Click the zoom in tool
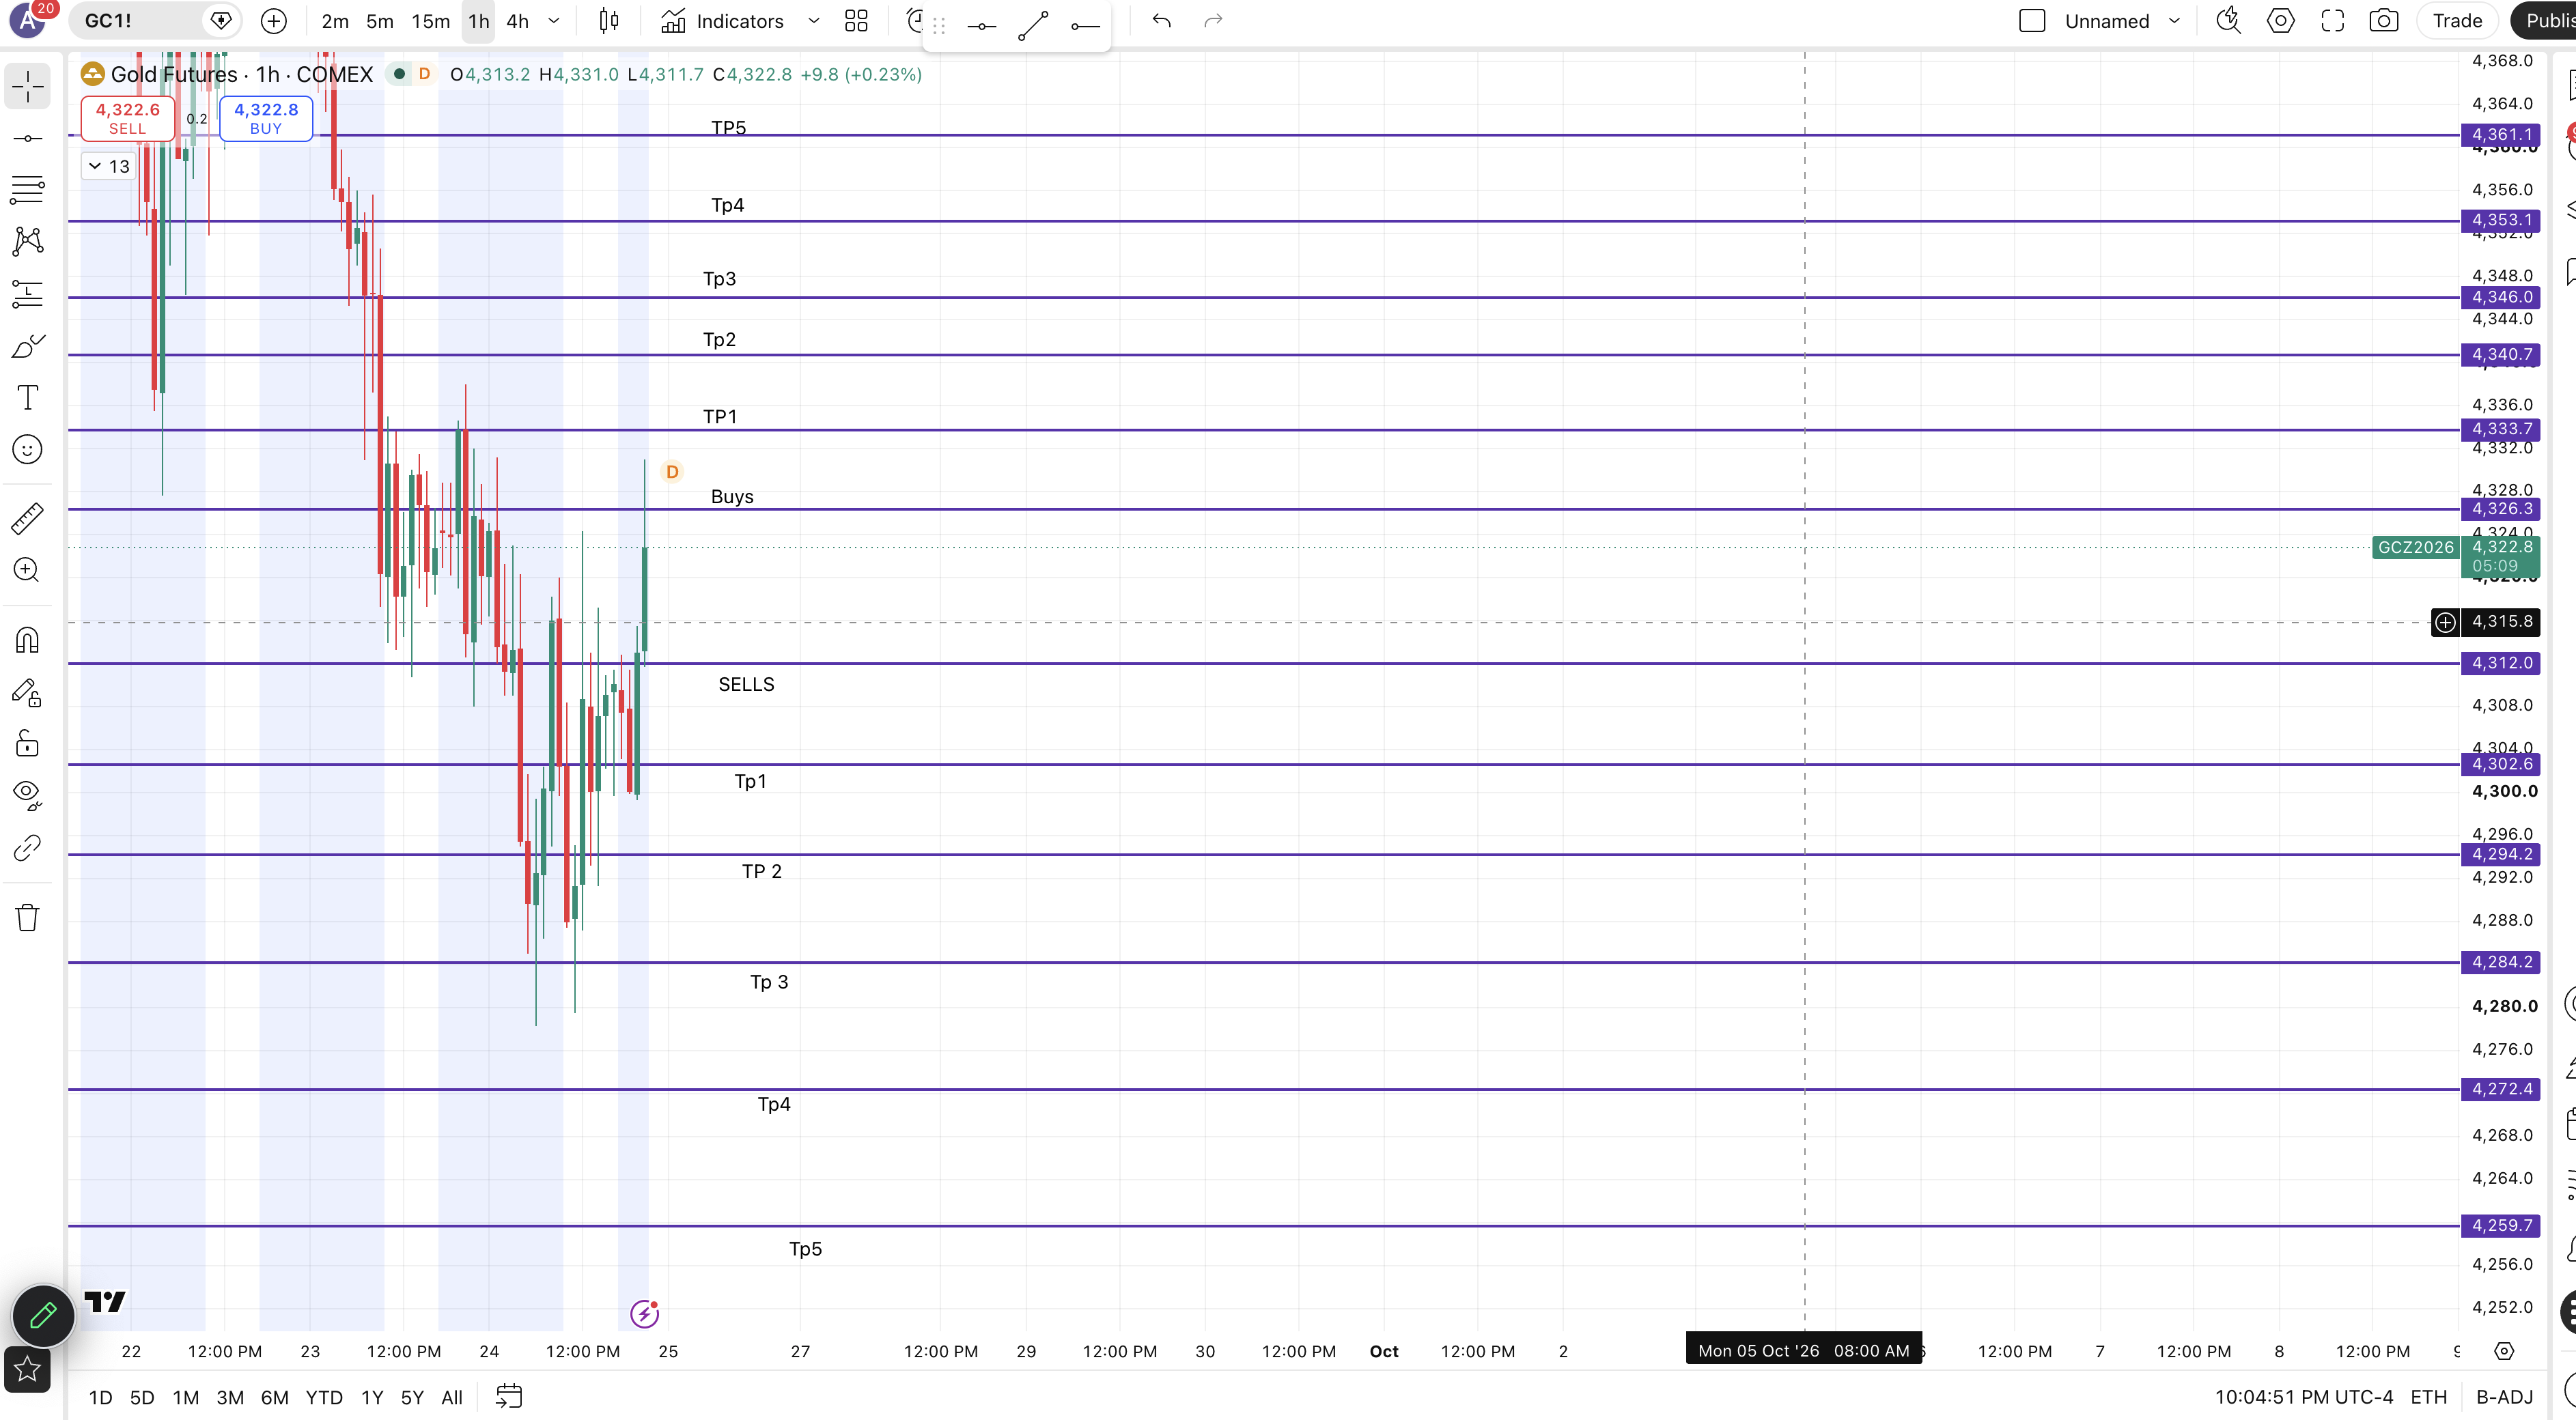This screenshot has width=2576, height=1420. coord(28,570)
